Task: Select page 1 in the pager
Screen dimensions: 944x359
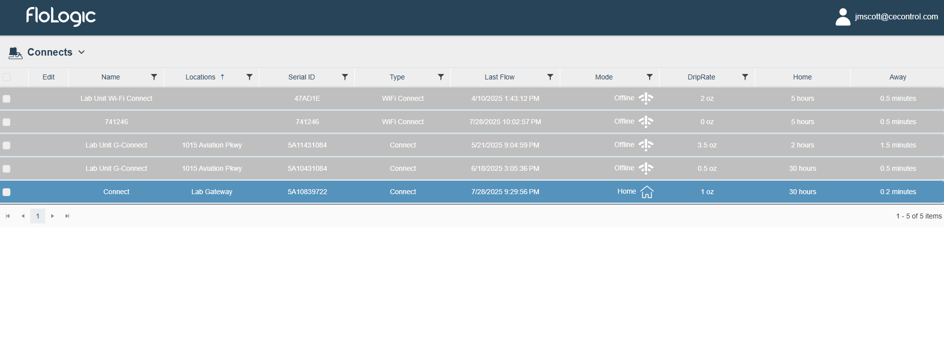Action: pyautogui.click(x=38, y=216)
